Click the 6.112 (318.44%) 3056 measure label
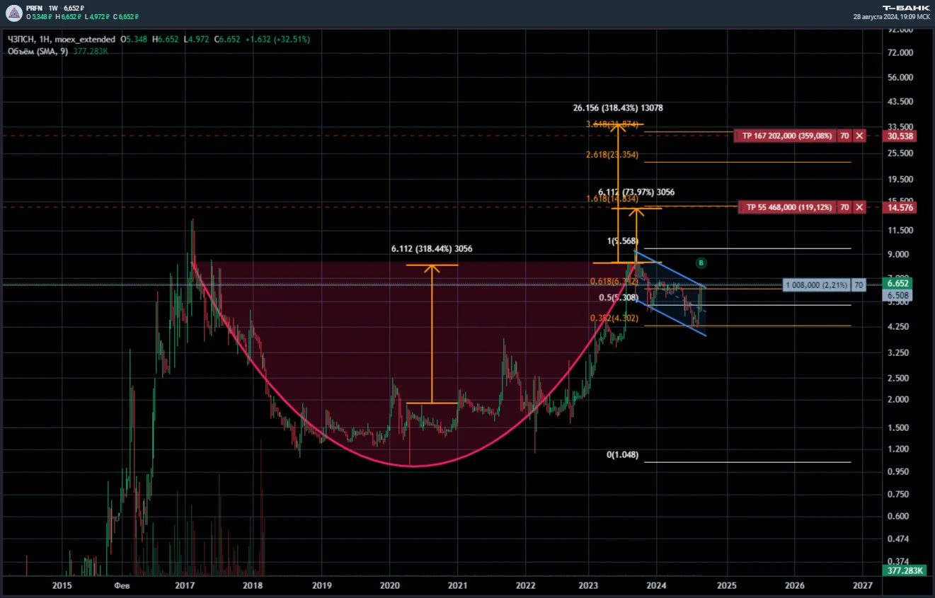Screen dimensions: 935x598 [432, 248]
